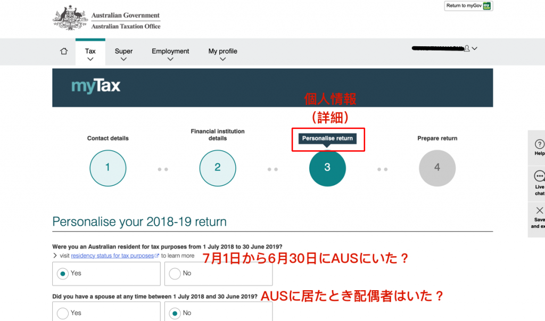Viewport: 545px width, 321px height.
Task: Select Yes for having a spouse
Action: [63, 314]
